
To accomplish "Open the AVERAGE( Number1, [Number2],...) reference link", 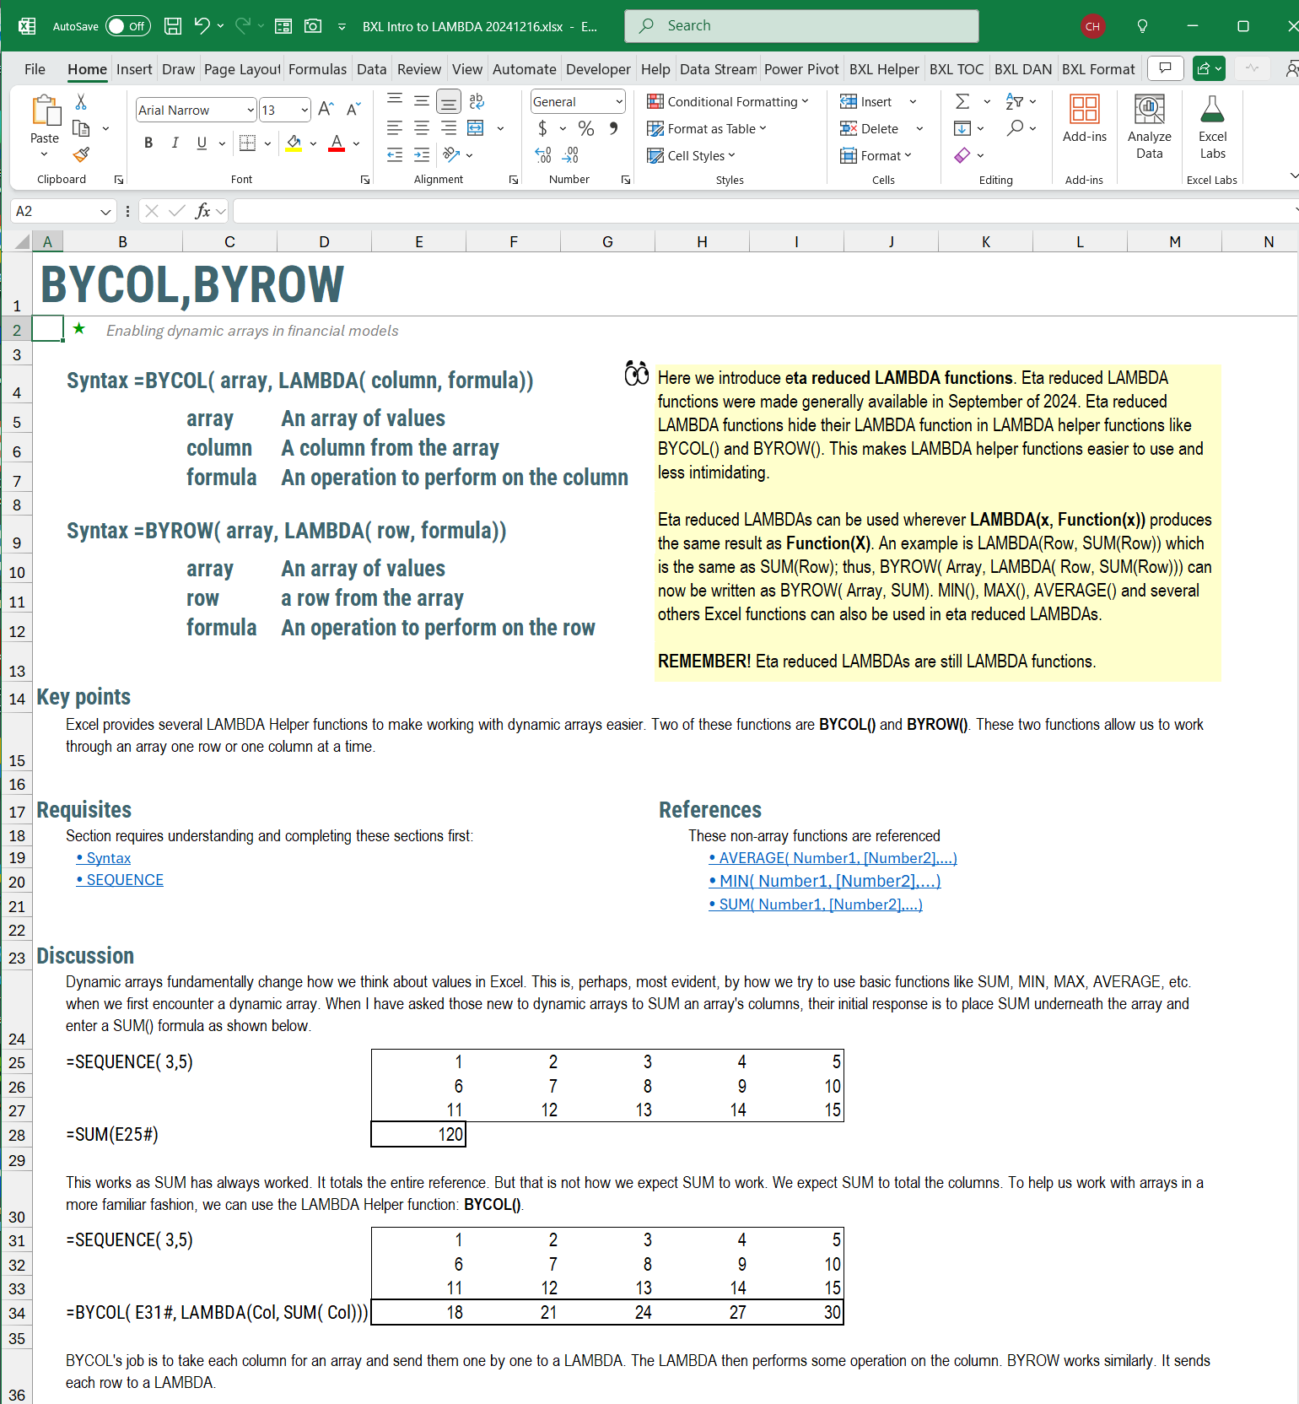I will click(x=833, y=857).
